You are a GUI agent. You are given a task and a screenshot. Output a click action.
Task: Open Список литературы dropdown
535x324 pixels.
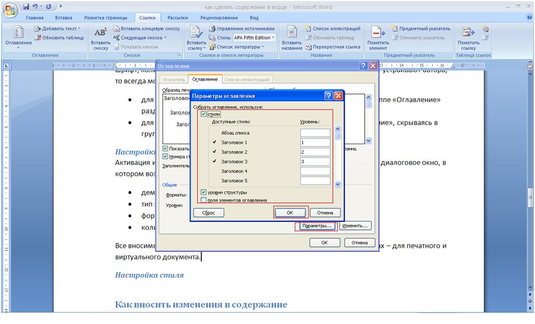pyautogui.click(x=237, y=47)
